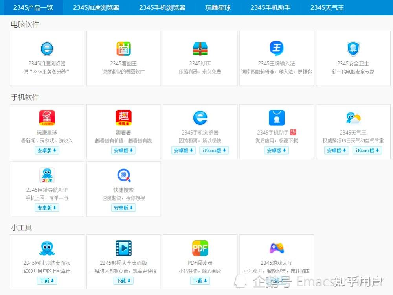Click the 玩赚星球 card title
Image resolution: width=393 pixels, height=295 pixels.
point(47,133)
